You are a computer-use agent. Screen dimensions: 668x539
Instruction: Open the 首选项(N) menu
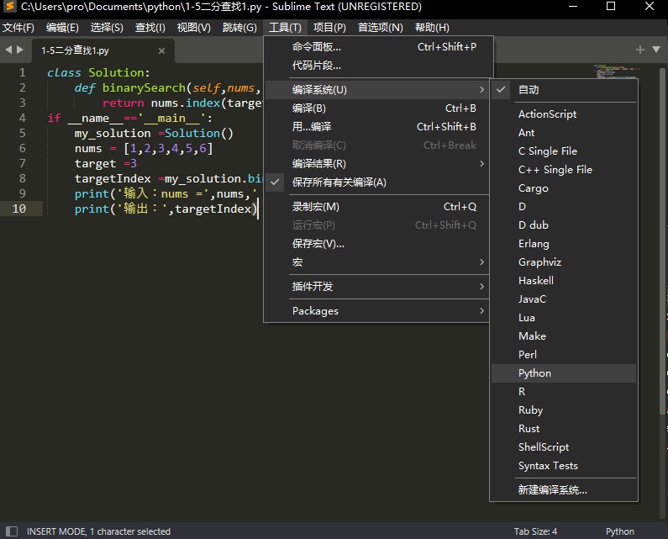click(380, 28)
